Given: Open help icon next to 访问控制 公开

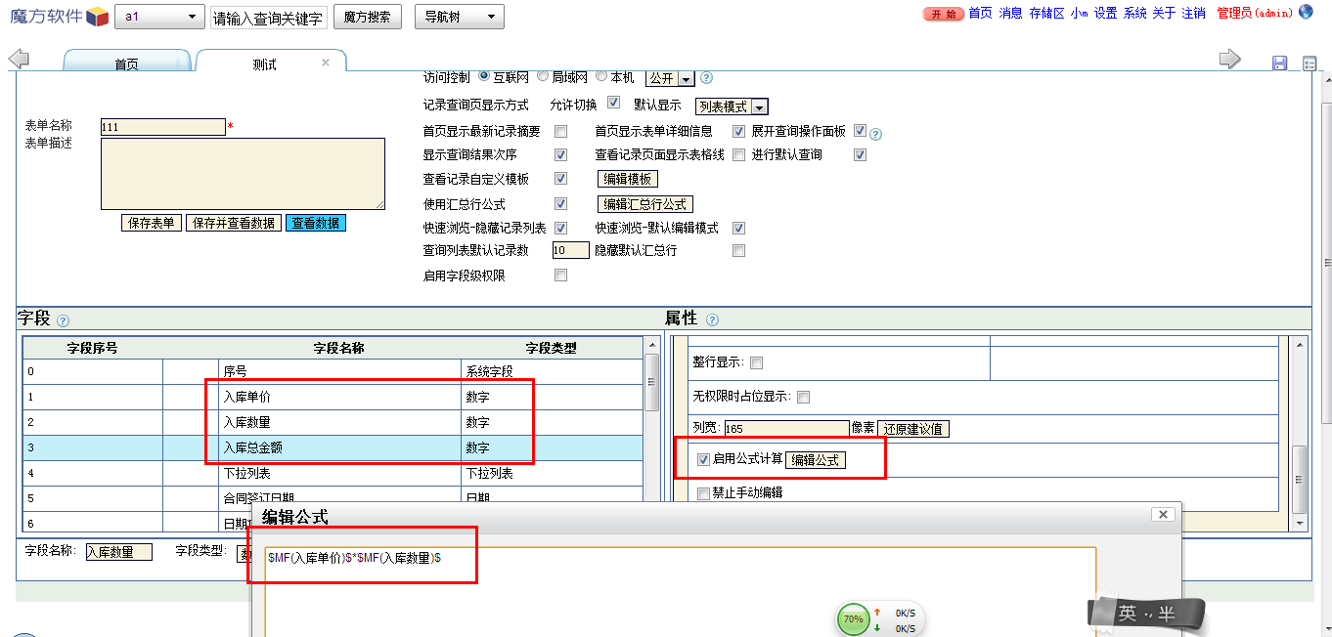Looking at the screenshot, I should pyautogui.click(x=706, y=78).
